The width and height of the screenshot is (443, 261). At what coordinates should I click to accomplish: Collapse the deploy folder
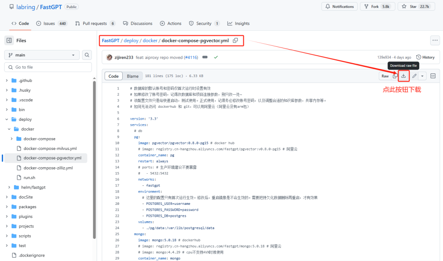pos(7,119)
